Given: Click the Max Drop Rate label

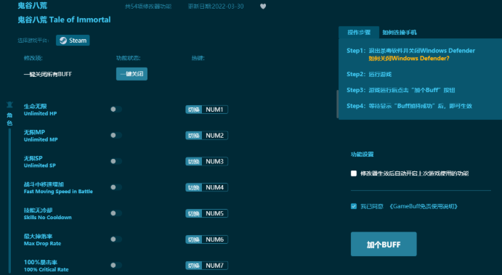Looking at the screenshot, I should point(42,244).
